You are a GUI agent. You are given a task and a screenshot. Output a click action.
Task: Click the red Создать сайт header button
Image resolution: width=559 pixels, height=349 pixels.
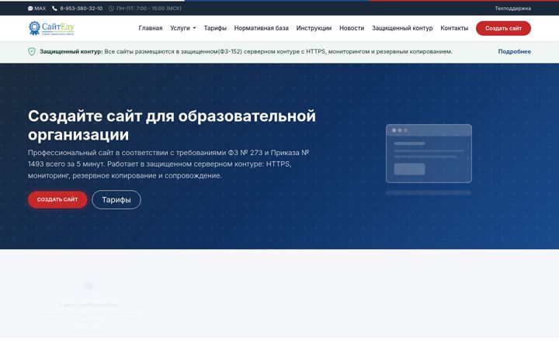click(x=503, y=28)
